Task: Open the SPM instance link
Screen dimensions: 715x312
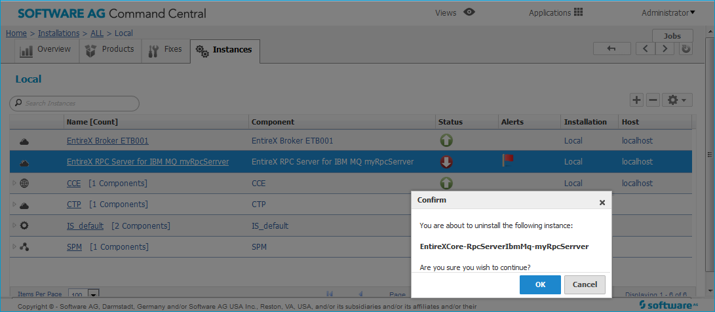Action: (x=74, y=246)
